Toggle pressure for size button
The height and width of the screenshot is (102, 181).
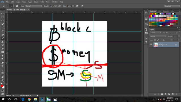click(82, 6)
